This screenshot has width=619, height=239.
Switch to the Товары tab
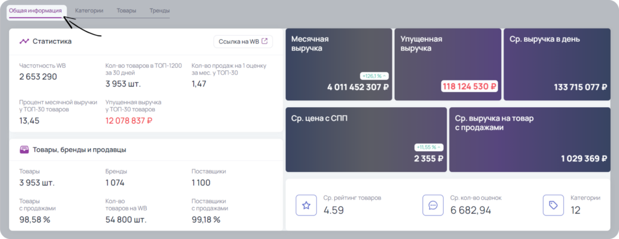(126, 11)
